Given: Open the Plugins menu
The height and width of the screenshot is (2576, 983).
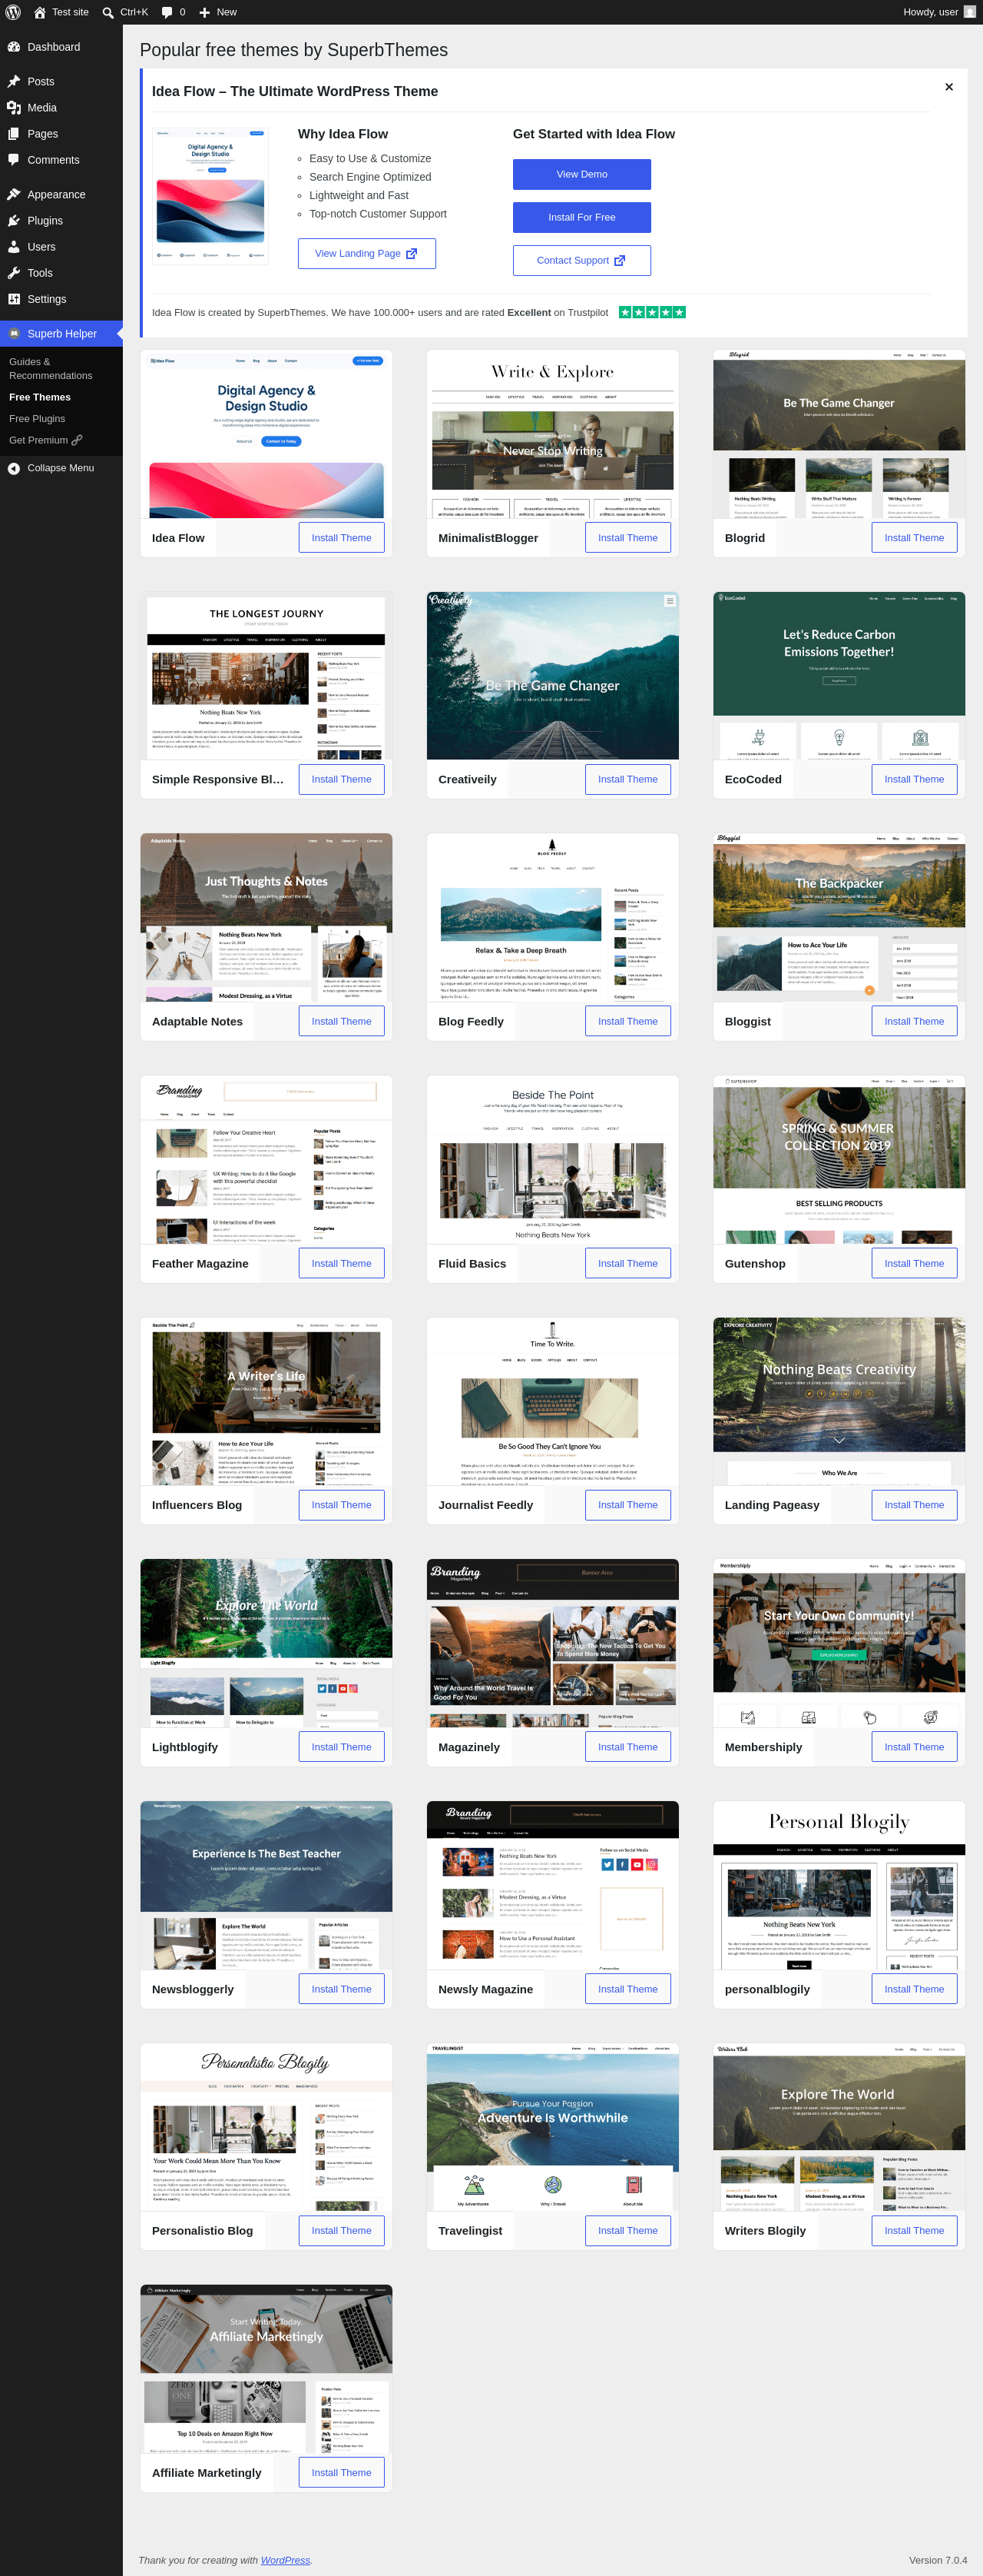Looking at the screenshot, I should tap(61, 221).
